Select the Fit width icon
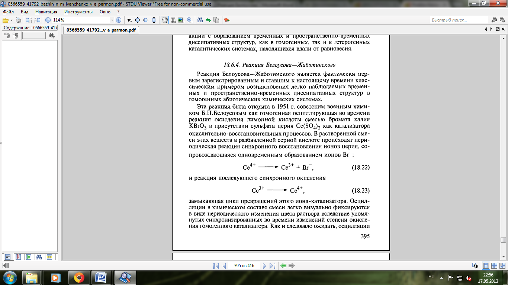The width and height of the screenshot is (508, 285). click(146, 20)
